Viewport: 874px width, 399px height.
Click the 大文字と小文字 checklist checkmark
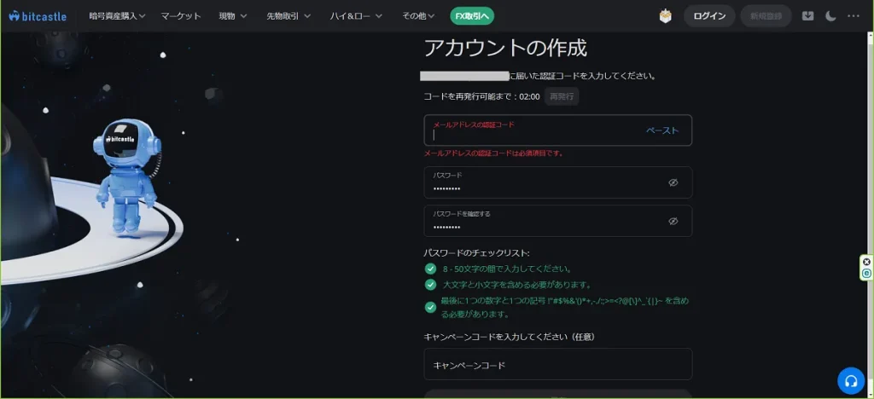click(x=430, y=285)
